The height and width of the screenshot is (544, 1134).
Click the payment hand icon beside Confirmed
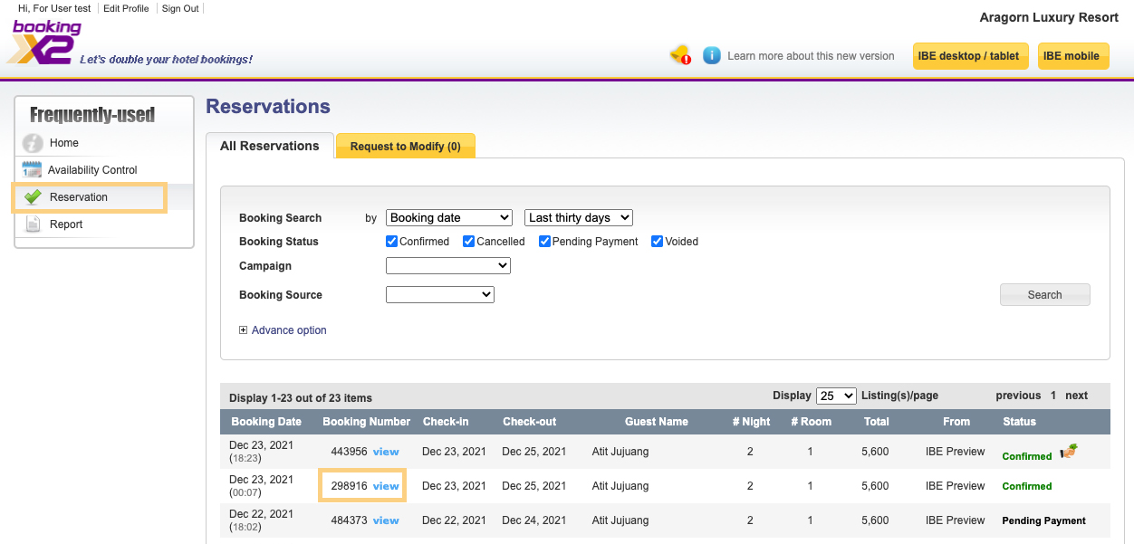(1069, 452)
